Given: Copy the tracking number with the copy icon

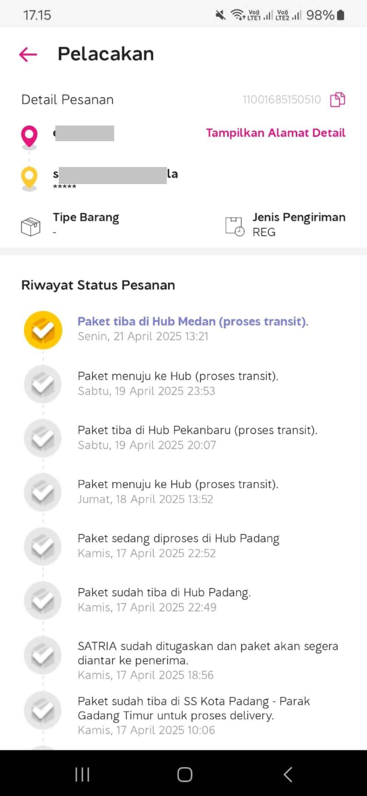Looking at the screenshot, I should [338, 100].
